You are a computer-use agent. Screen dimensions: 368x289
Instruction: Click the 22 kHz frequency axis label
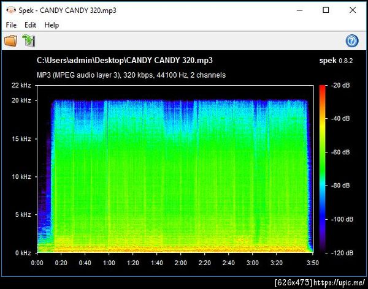point(21,85)
